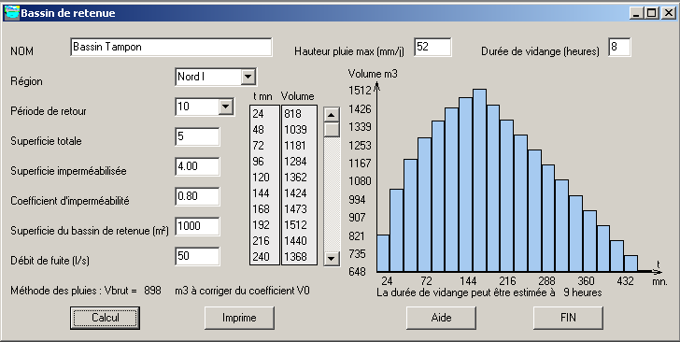Select the t mn value 120 in list
This screenshot has height=342, width=680.
pos(262,178)
